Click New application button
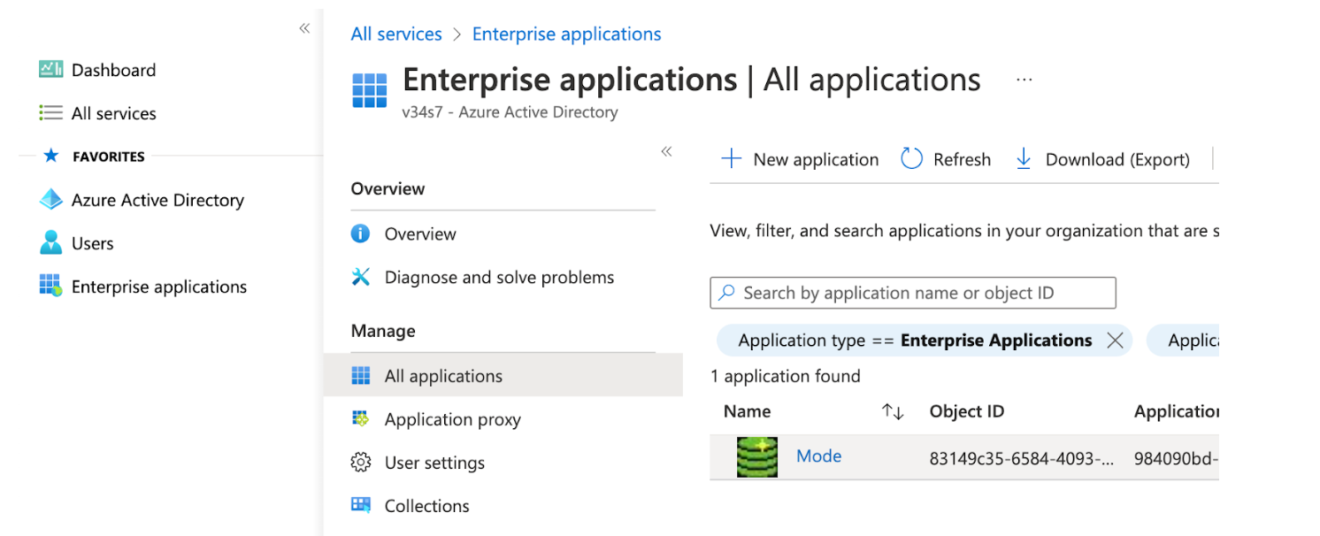This screenshot has height=536, width=1320. coord(800,159)
